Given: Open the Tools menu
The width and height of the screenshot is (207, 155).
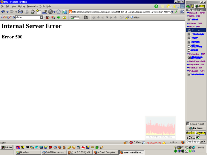Looking at the screenshot, I should point(42,6).
